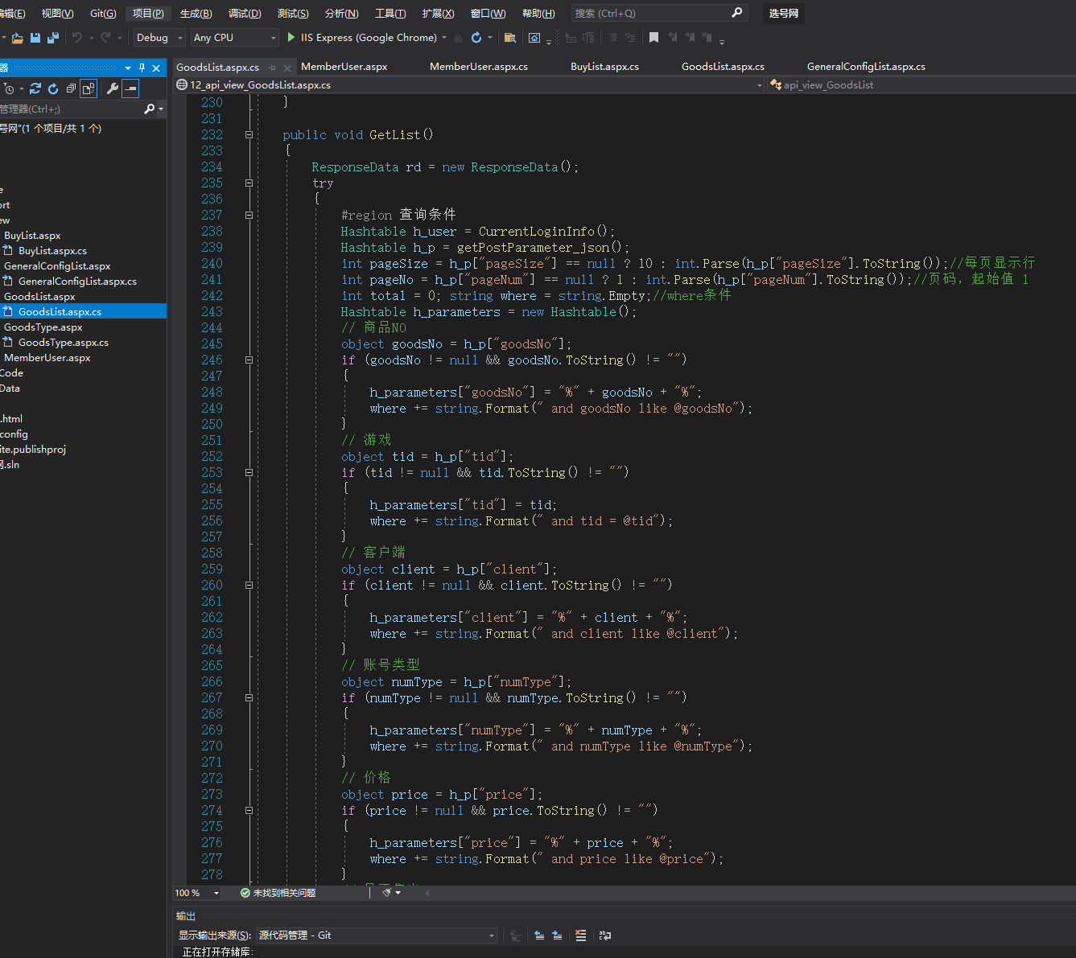1076x958 pixels.
Task: Open the 工具(T) menu
Action: pos(390,13)
